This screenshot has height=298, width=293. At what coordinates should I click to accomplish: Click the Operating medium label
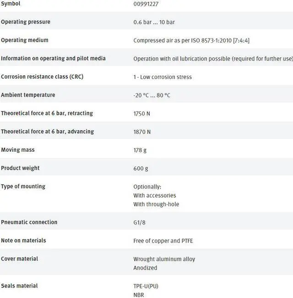pos(25,40)
